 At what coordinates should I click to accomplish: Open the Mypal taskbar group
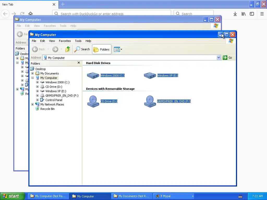coord(174,196)
